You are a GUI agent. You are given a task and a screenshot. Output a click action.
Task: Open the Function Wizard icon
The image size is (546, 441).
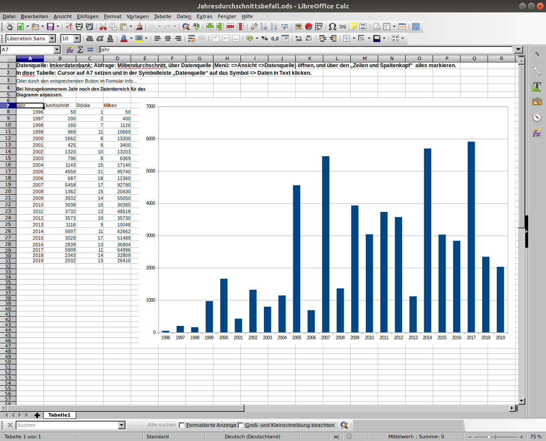click(x=70, y=50)
